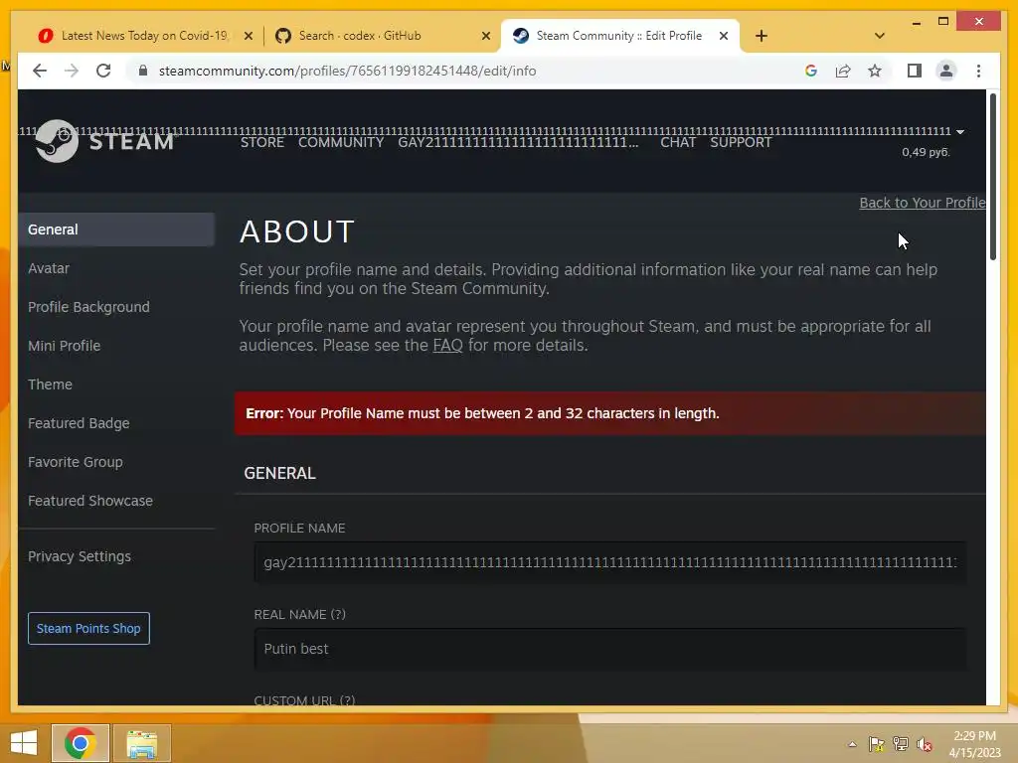The image size is (1018, 763).
Task: Open the GAY2111... username menu
Action: point(518,142)
